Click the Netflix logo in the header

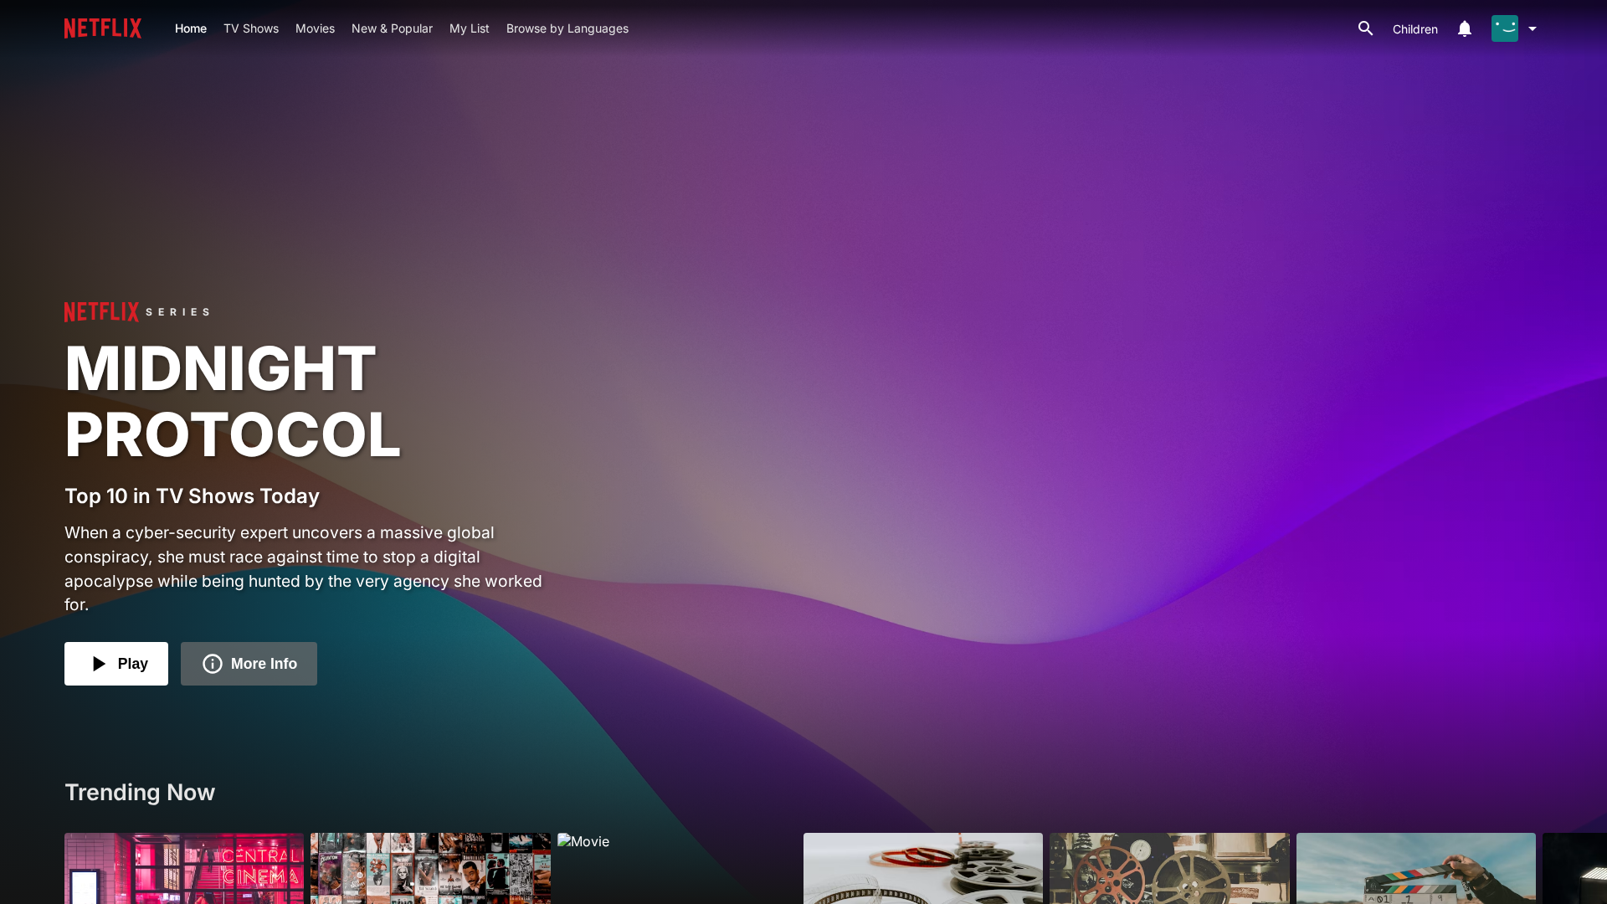pyautogui.click(x=103, y=28)
